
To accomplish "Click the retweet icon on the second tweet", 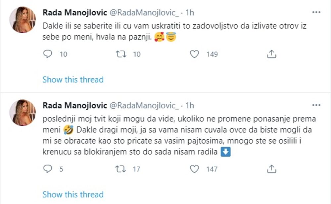I will (x=121, y=169).
